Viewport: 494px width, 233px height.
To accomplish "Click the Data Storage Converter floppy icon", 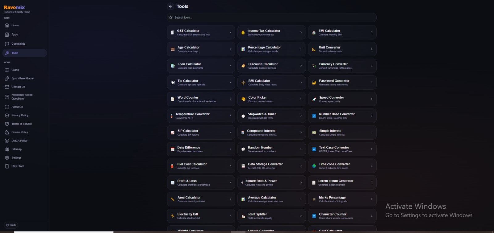I will pos(243,166).
